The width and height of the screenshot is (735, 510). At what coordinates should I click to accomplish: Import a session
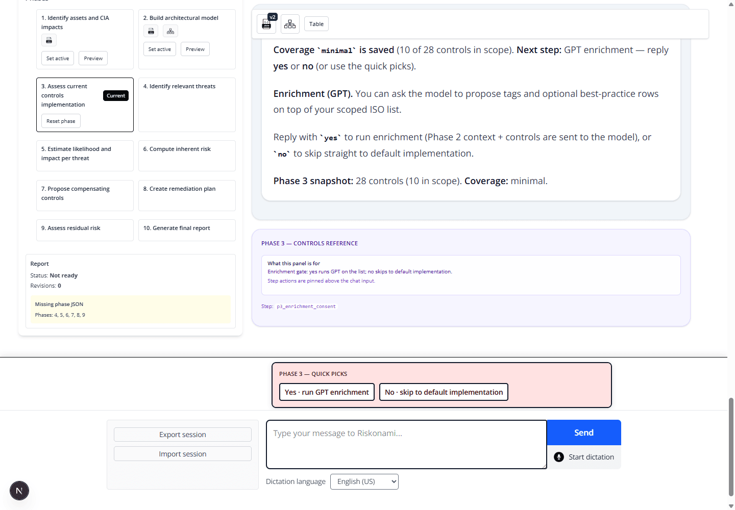click(x=183, y=454)
